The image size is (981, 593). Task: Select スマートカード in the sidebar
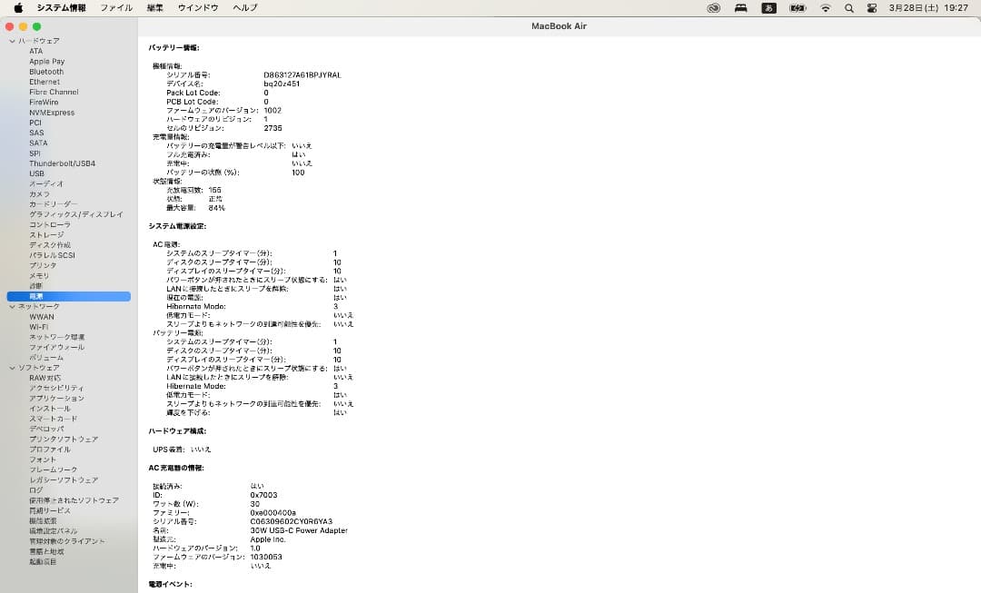54,419
